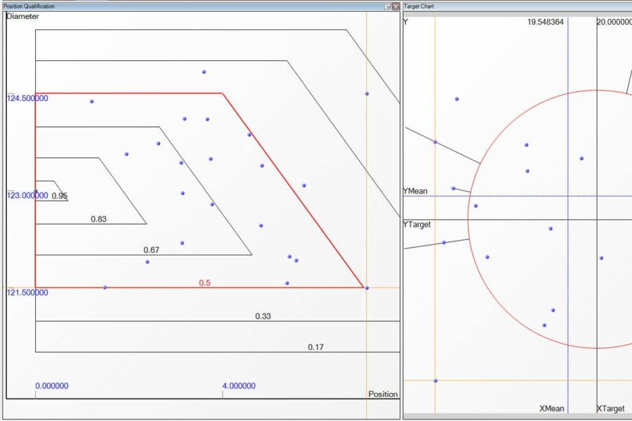Click the 0.17 contour label
Viewport: 632px width, 421px height.
tap(315, 347)
